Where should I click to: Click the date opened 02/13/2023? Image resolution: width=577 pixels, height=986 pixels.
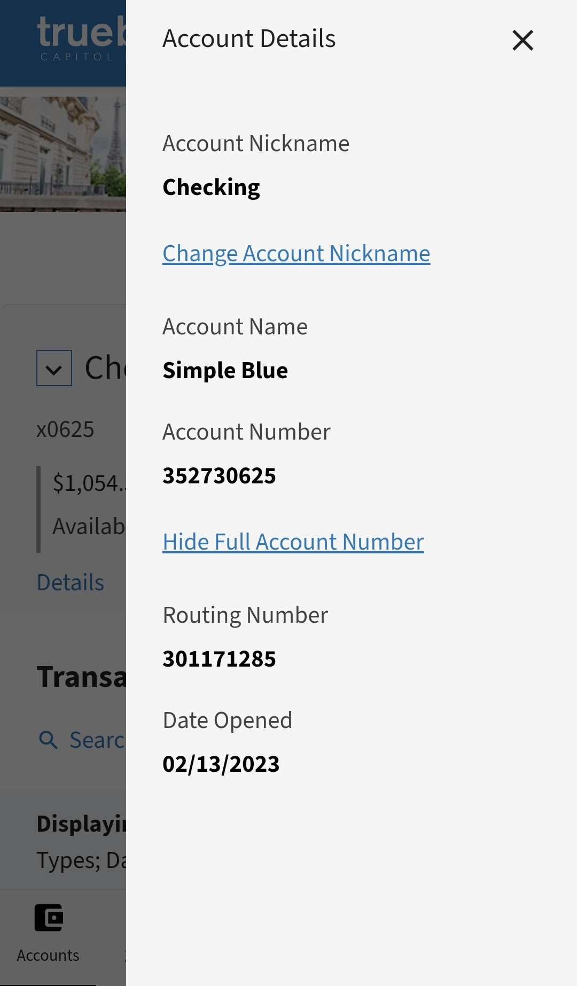[221, 764]
